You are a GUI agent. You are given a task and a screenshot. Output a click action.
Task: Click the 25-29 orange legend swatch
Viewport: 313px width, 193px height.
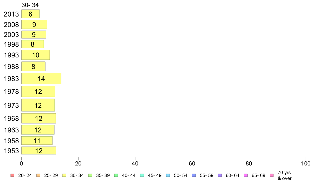[38, 175]
